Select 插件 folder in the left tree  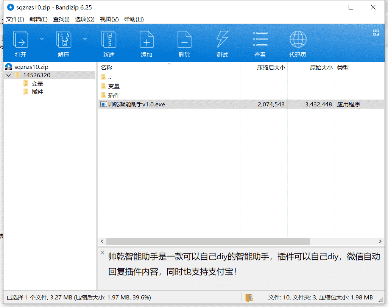[x=37, y=92]
